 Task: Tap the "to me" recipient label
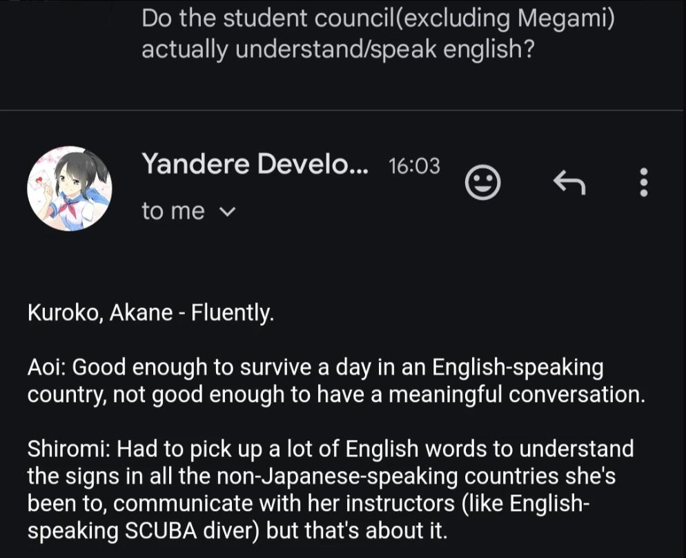173,211
